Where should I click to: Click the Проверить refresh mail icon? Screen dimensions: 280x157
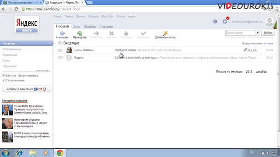[x=80, y=33]
